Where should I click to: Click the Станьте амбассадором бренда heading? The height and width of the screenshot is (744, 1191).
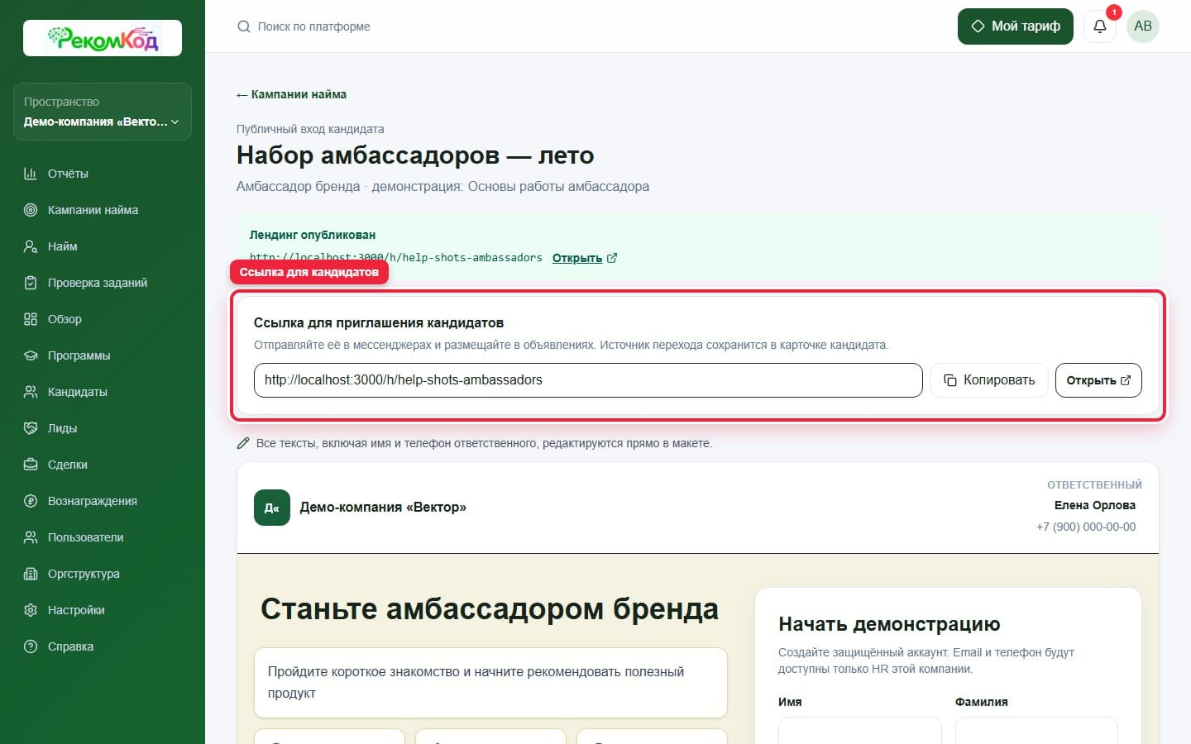pos(490,609)
